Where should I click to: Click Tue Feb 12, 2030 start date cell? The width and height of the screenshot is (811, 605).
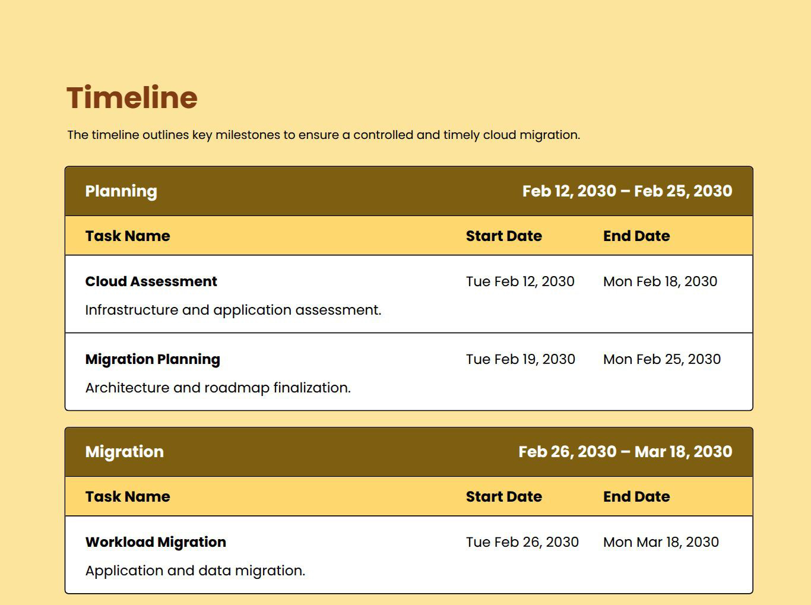pos(520,281)
